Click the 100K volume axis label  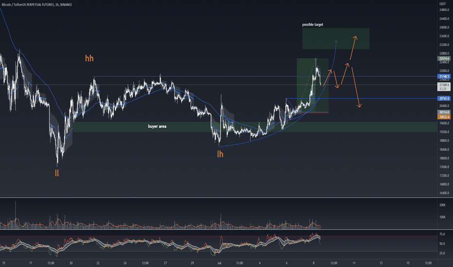442,217
